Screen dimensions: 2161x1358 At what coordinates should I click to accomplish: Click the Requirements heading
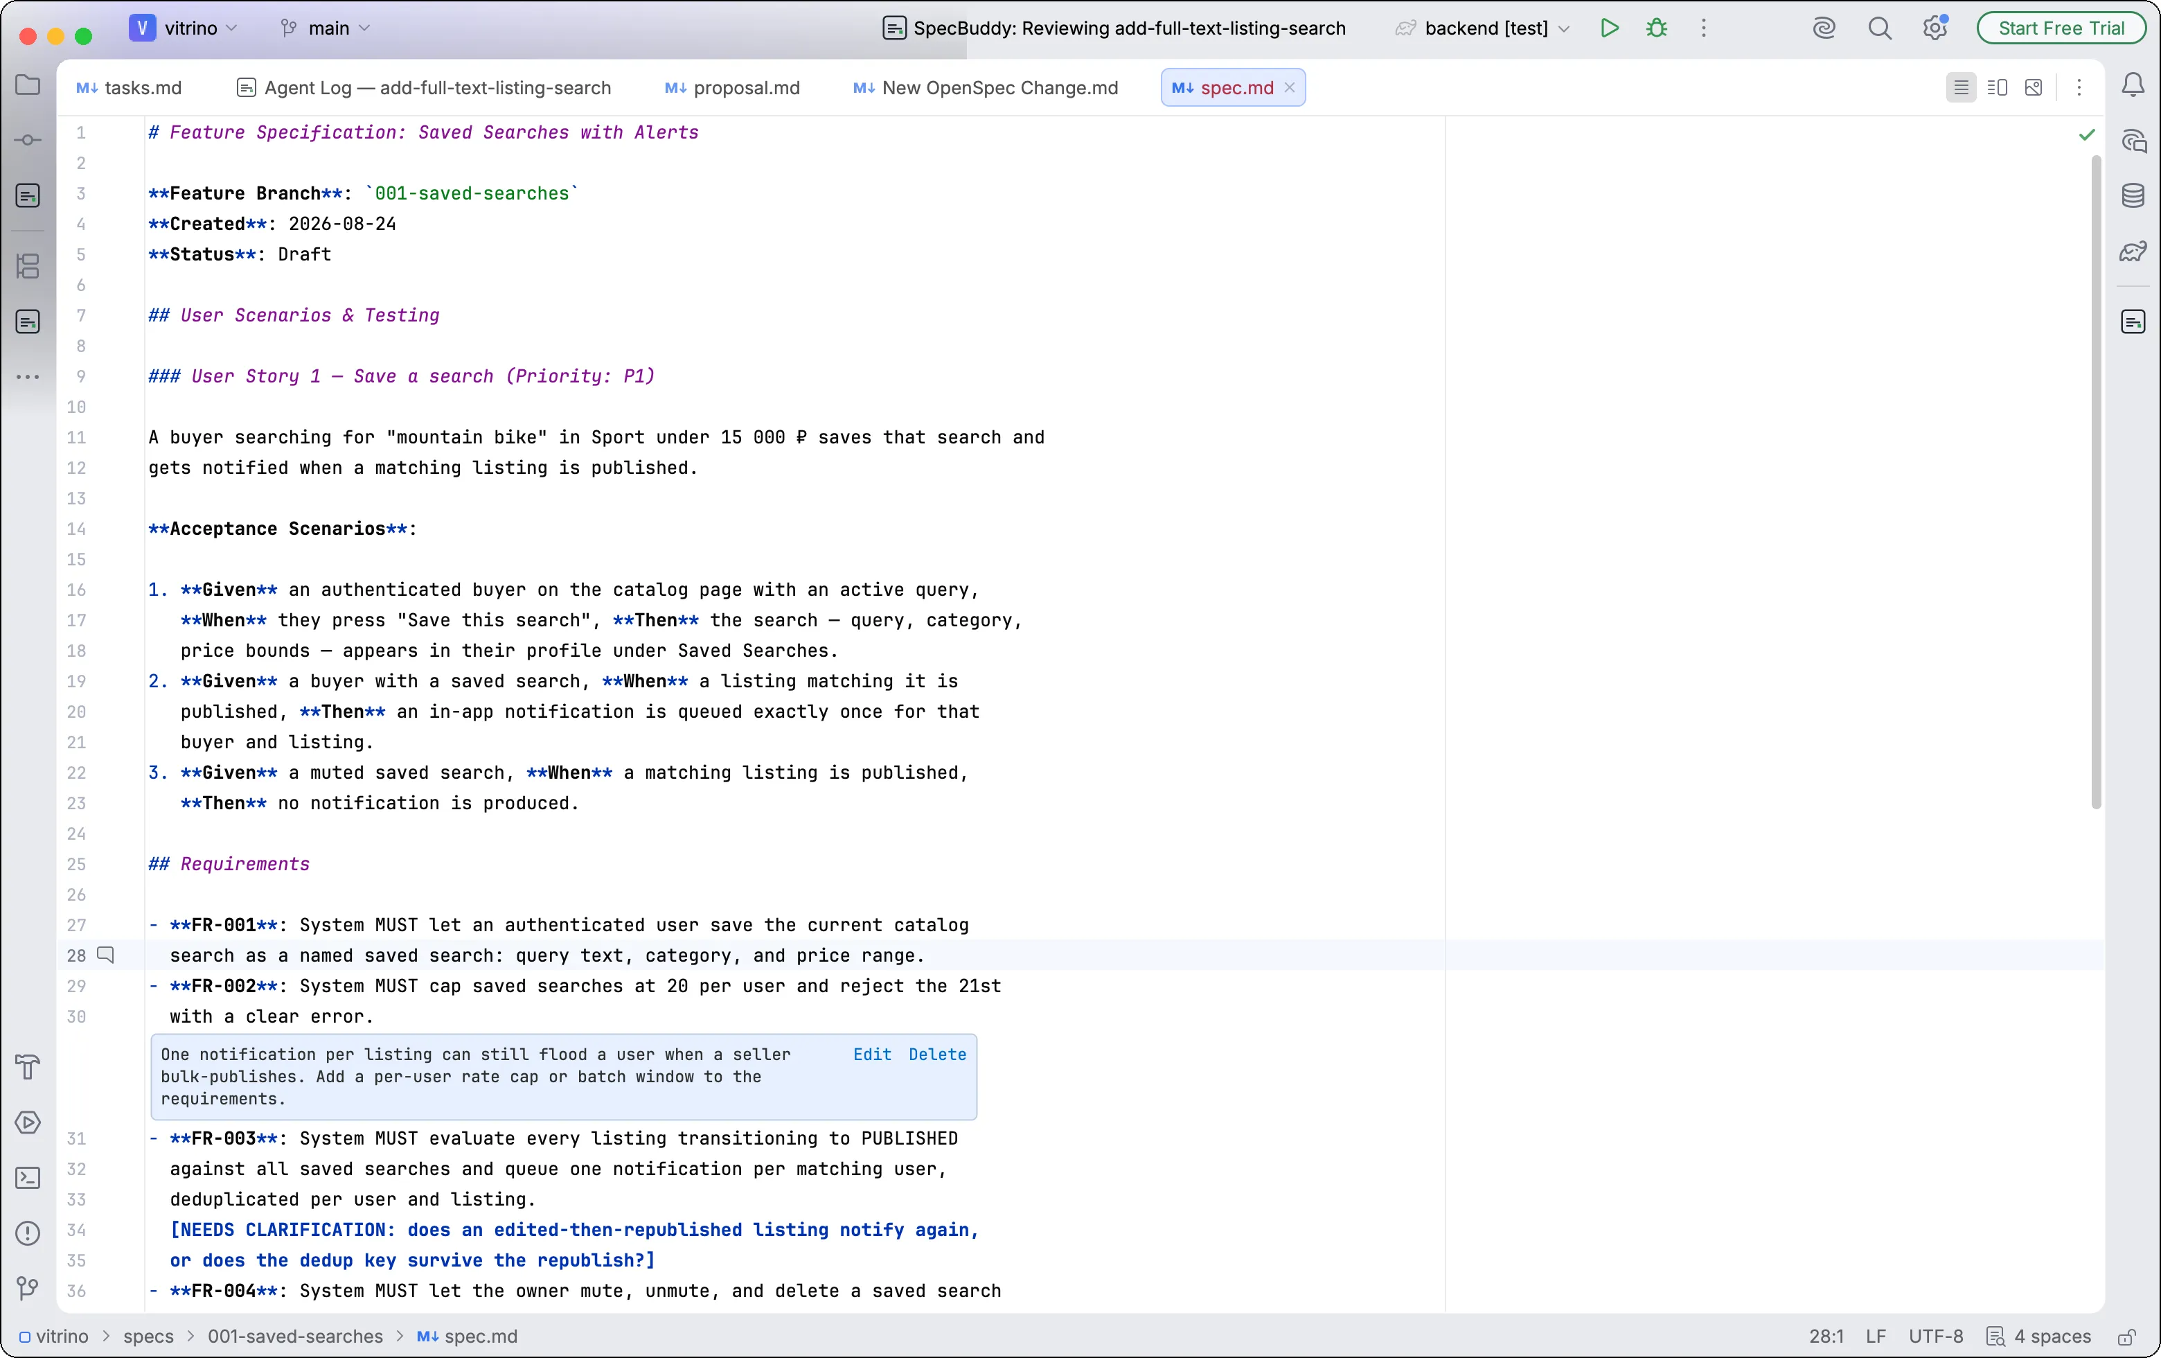pos(229,863)
